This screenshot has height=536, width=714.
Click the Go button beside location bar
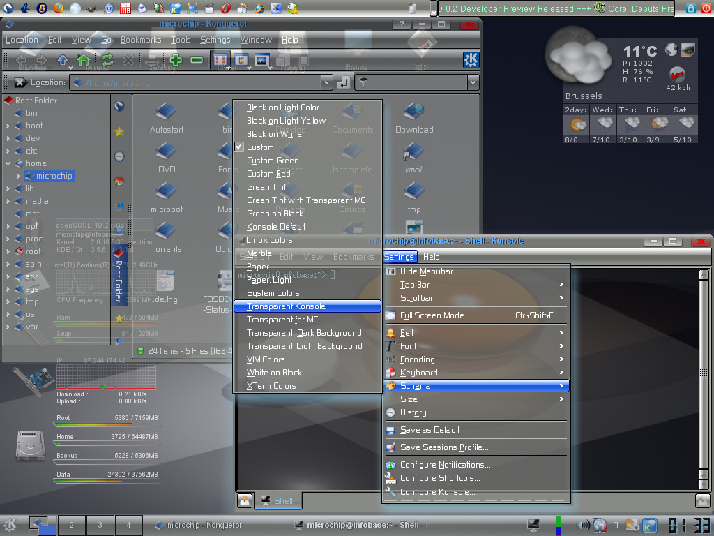[343, 82]
